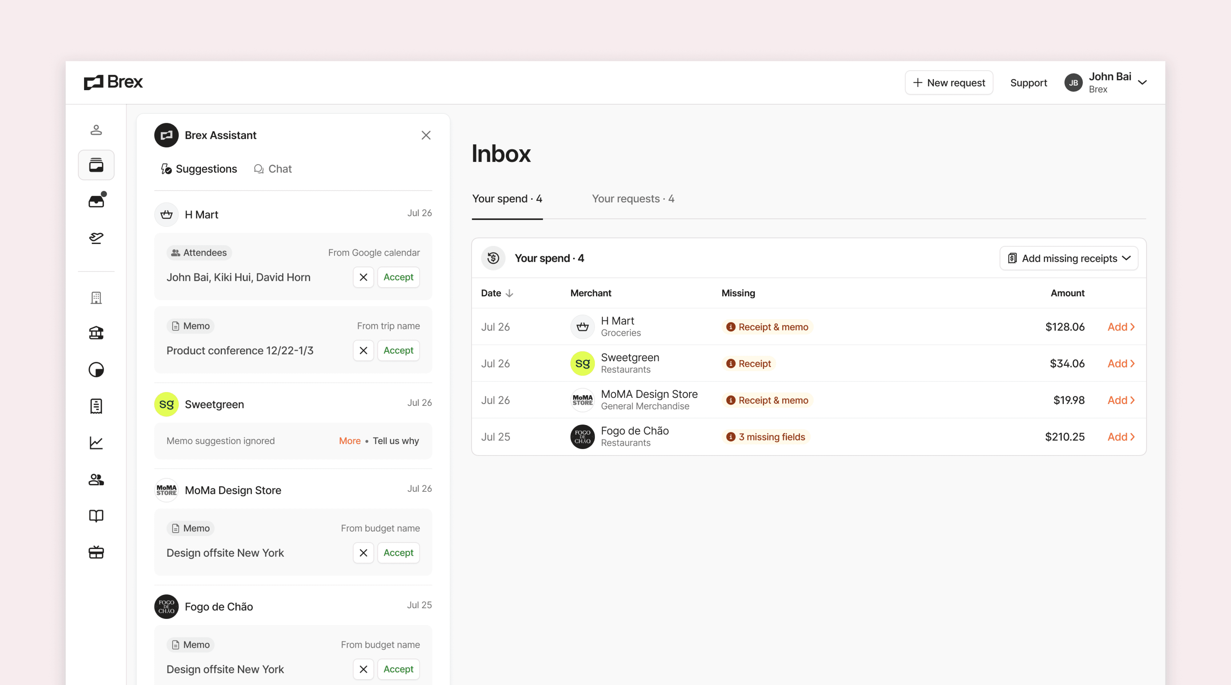Screen dimensions: 1231x685
Task: Open the pie chart sidebar icon
Action: (x=96, y=369)
